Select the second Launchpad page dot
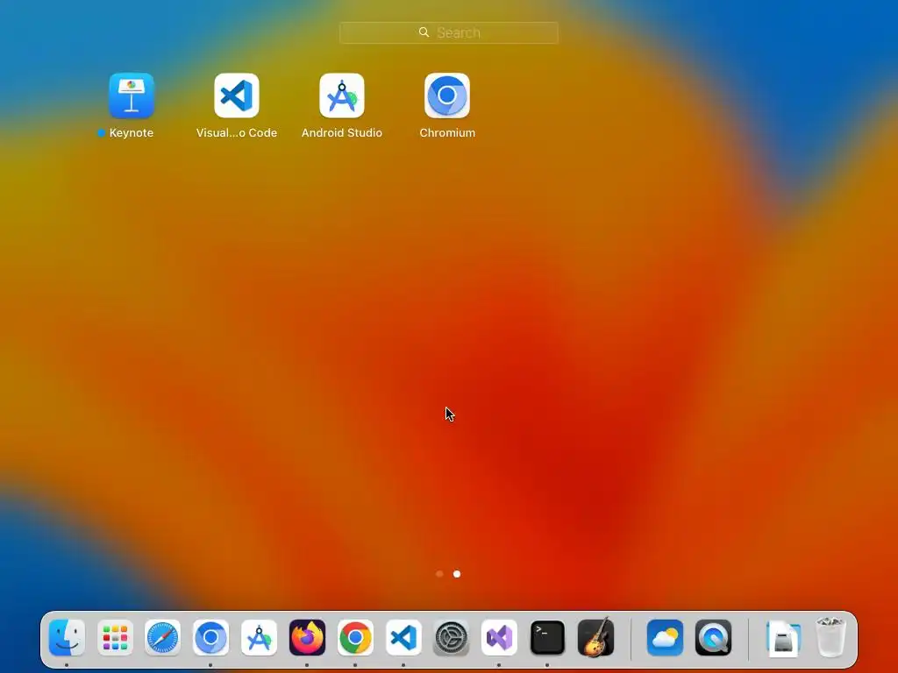 point(457,574)
